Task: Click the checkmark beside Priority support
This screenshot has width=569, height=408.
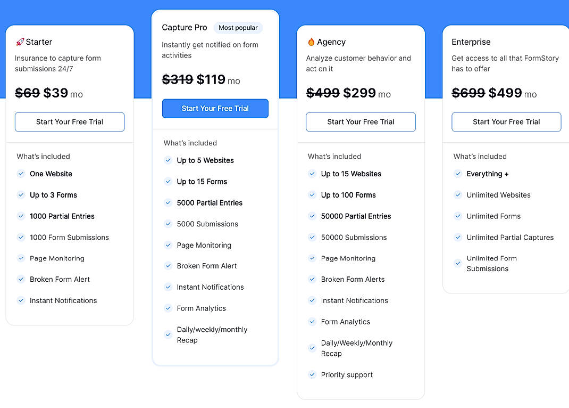Action: click(312, 374)
